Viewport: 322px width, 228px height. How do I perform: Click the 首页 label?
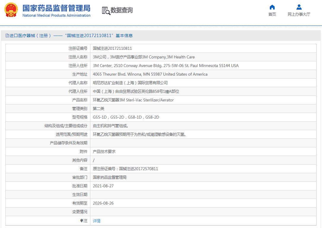click(272, 14)
